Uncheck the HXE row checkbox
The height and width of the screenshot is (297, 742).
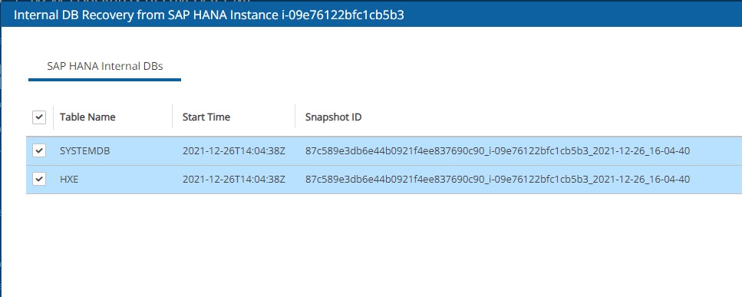pos(39,180)
